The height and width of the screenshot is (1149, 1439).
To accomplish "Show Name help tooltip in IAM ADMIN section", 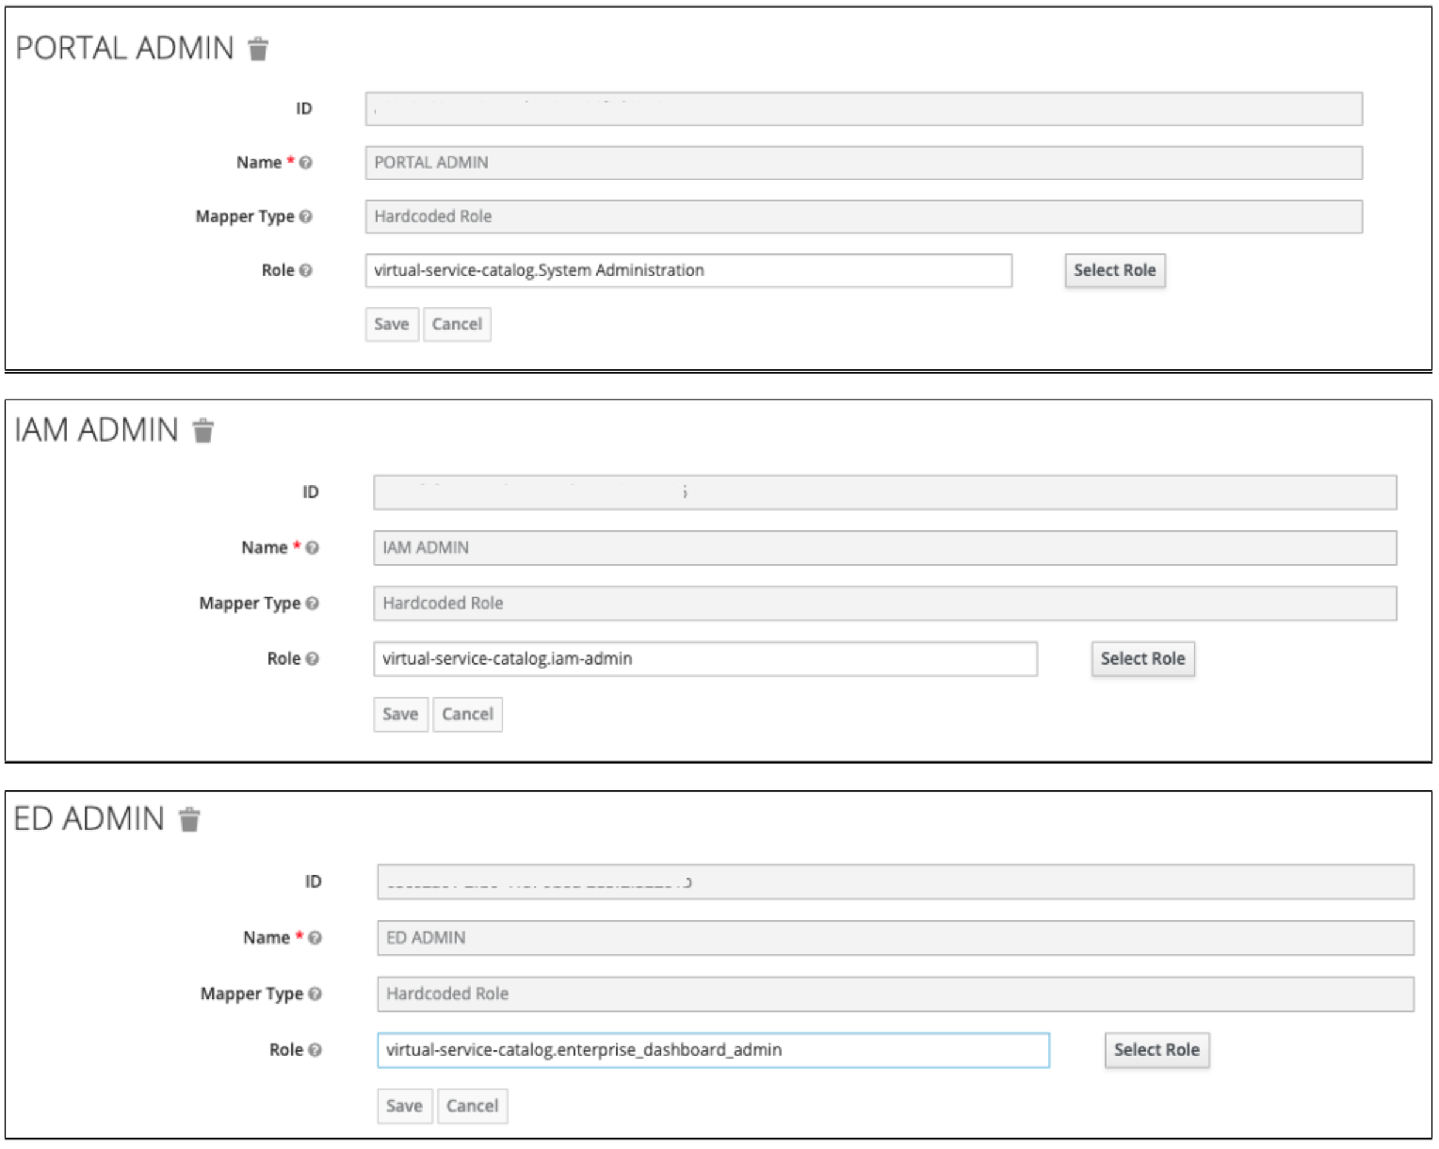I will click(x=312, y=548).
